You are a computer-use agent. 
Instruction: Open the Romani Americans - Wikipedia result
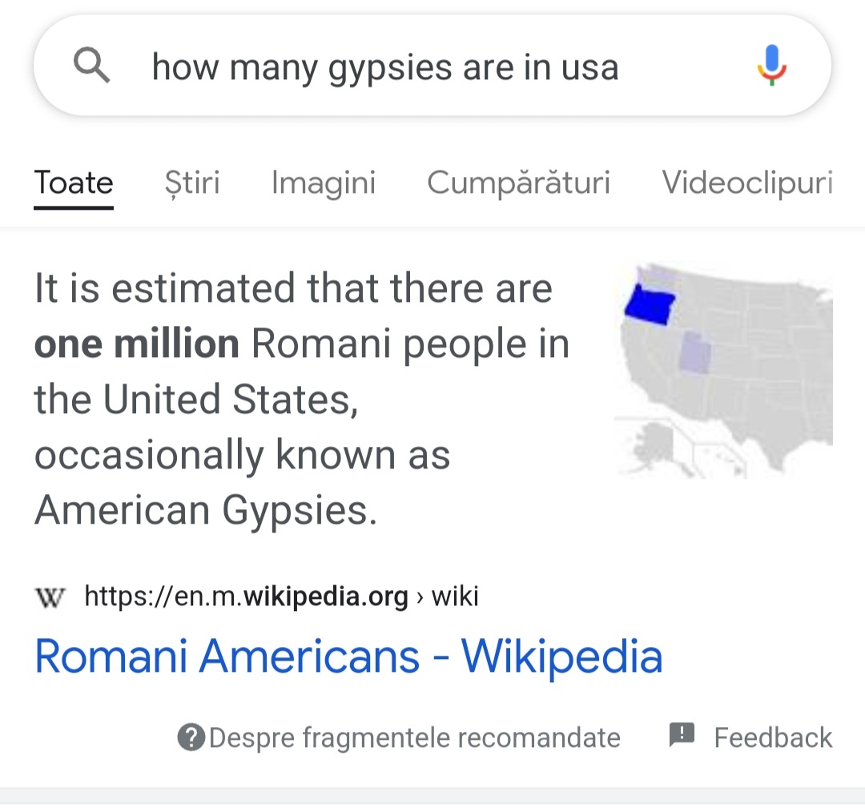coord(348,657)
